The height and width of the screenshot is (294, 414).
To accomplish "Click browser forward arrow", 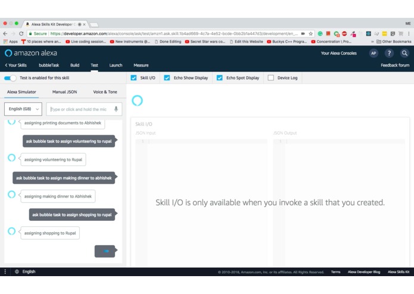I will tap(13, 33).
